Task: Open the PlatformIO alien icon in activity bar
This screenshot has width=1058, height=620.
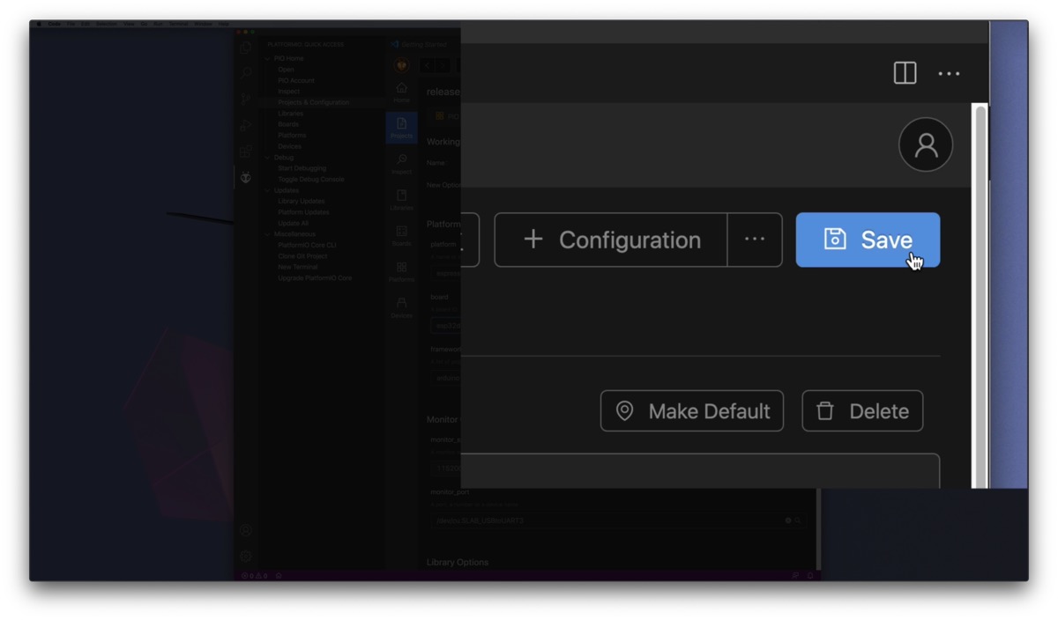Action: (x=246, y=177)
